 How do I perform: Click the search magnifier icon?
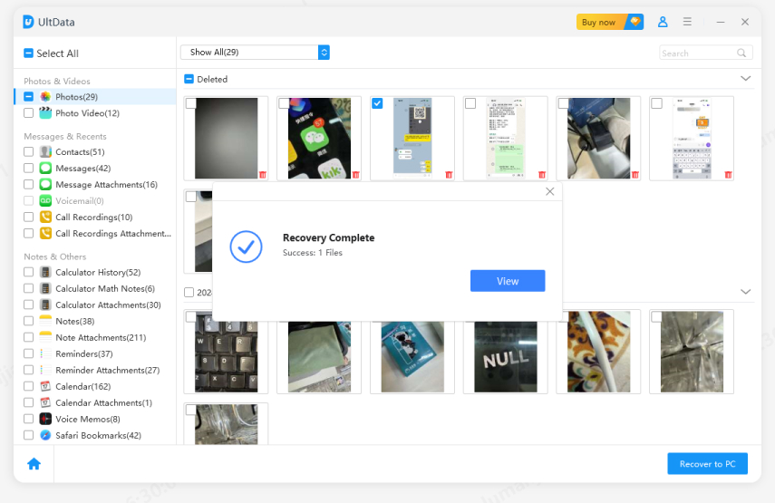click(x=742, y=53)
